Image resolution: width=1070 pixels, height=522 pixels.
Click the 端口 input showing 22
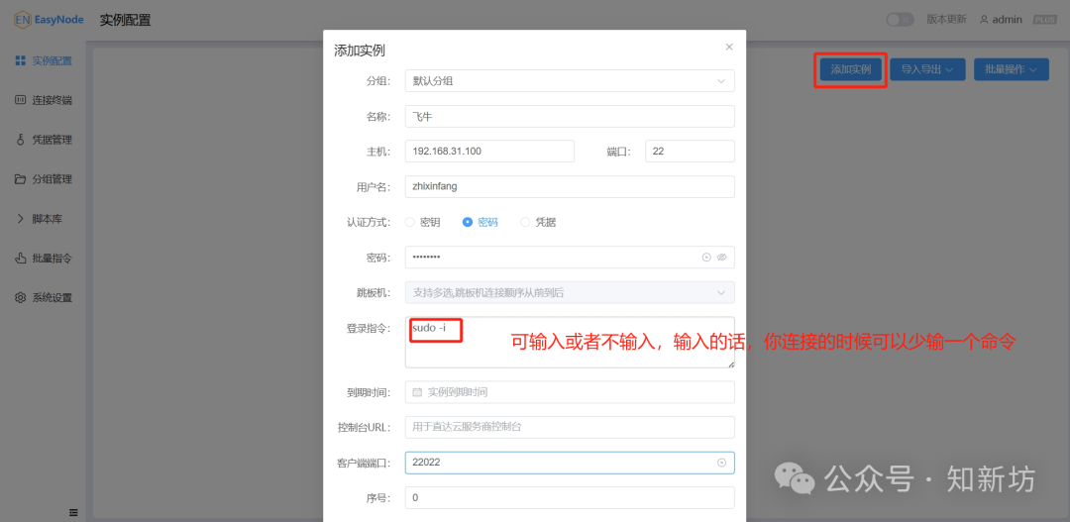point(690,151)
